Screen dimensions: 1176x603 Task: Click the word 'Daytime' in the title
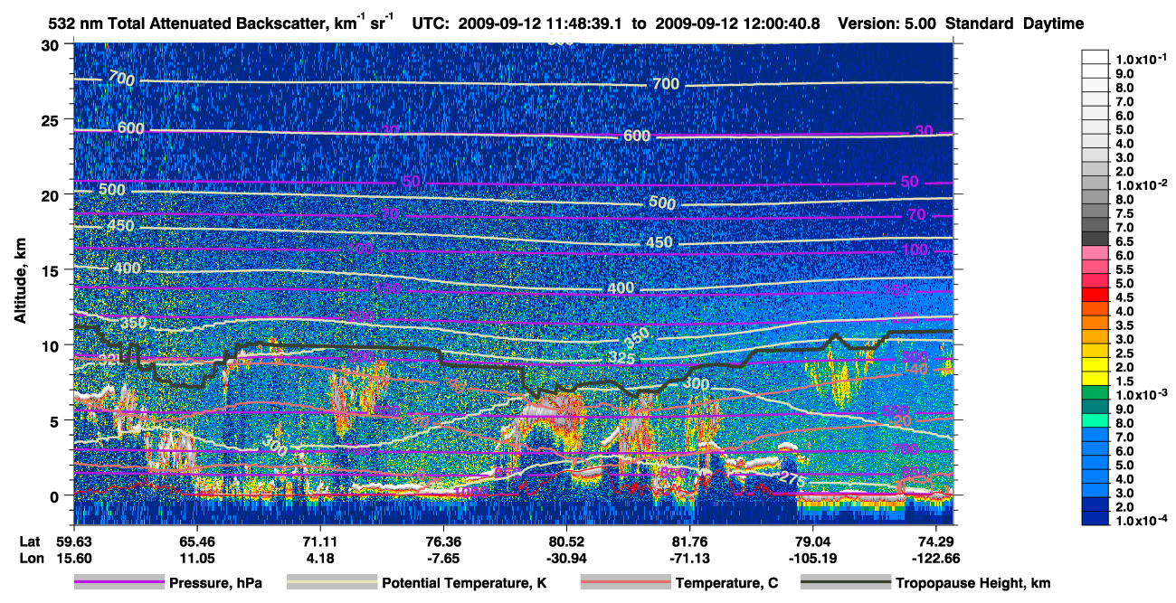[1053, 24]
